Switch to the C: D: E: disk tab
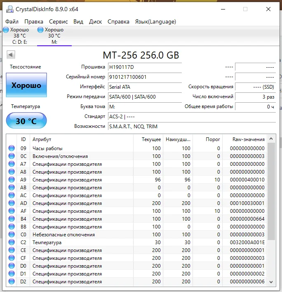 click(x=19, y=36)
